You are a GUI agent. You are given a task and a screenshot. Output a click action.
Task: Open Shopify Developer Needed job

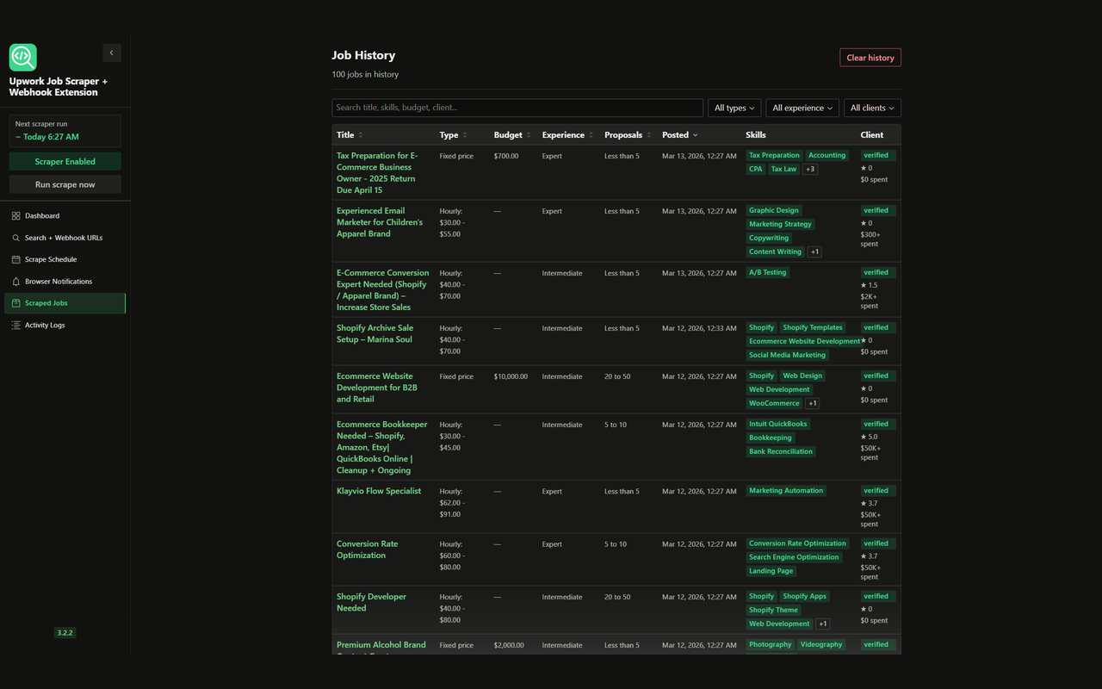(x=371, y=602)
